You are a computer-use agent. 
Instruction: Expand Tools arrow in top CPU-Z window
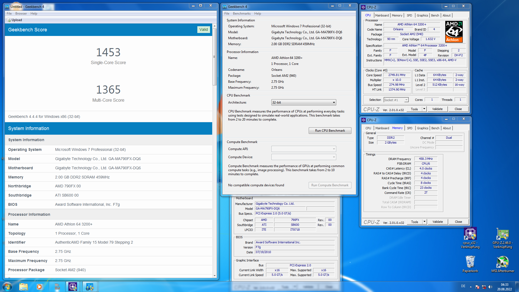[424, 109]
